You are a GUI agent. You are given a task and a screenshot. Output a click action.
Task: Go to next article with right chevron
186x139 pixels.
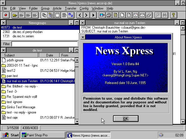pos(87,15)
